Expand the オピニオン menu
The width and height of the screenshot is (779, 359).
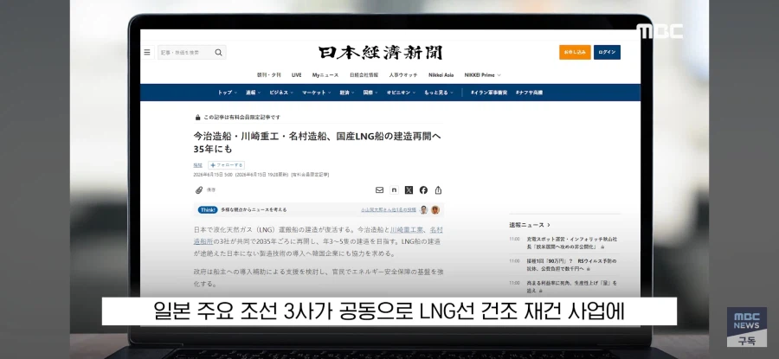tap(402, 93)
